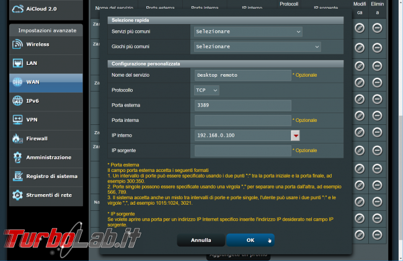
Task: Show the IP interno client list arrow
Action: tap(296, 135)
